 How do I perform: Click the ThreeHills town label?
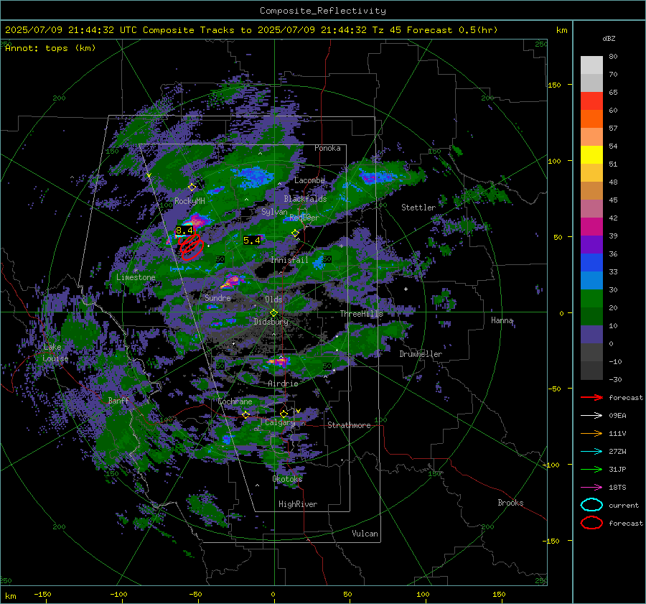coord(361,314)
